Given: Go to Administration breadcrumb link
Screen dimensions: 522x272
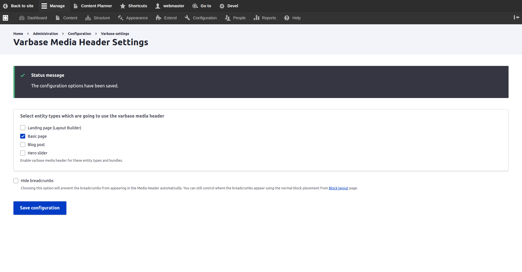Looking at the screenshot, I should (45, 34).
